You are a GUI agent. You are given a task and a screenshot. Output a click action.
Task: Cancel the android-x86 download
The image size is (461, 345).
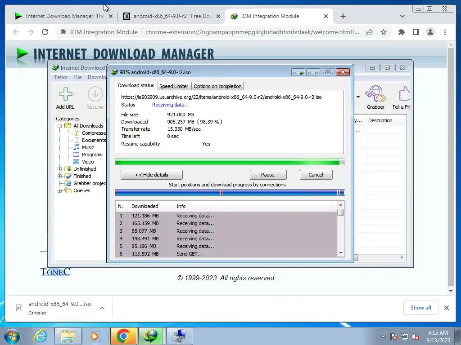[316, 175]
